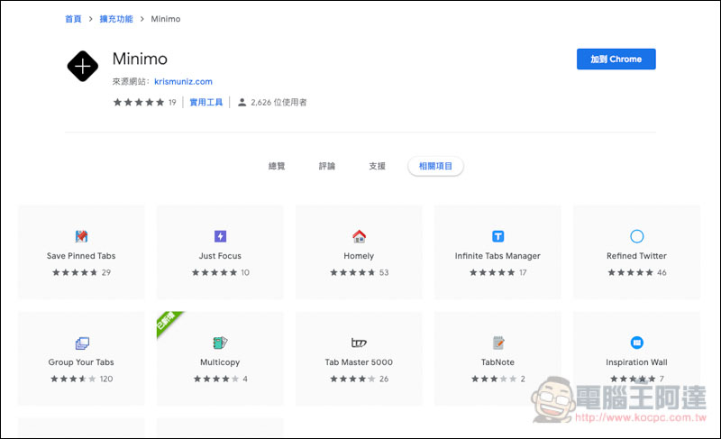Open the Multicopy icon
The image size is (721, 439).
[x=220, y=343]
